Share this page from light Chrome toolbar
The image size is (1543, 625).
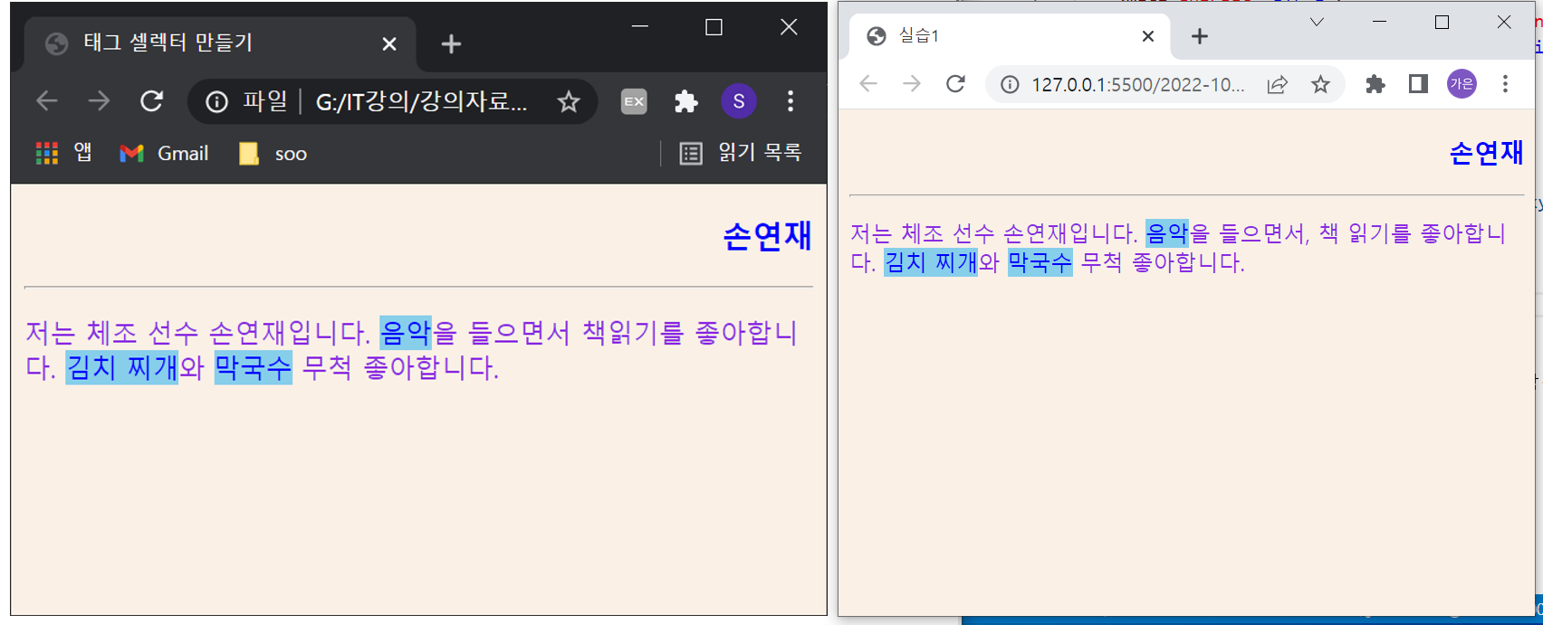(x=1278, y=84)
